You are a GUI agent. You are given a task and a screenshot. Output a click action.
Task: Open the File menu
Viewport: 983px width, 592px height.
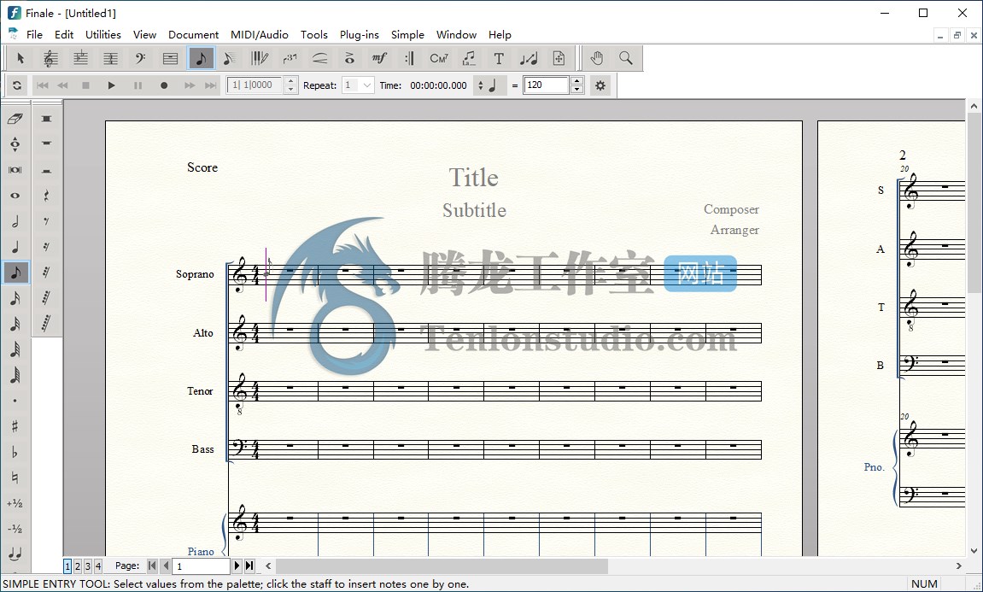pos(34,34)
